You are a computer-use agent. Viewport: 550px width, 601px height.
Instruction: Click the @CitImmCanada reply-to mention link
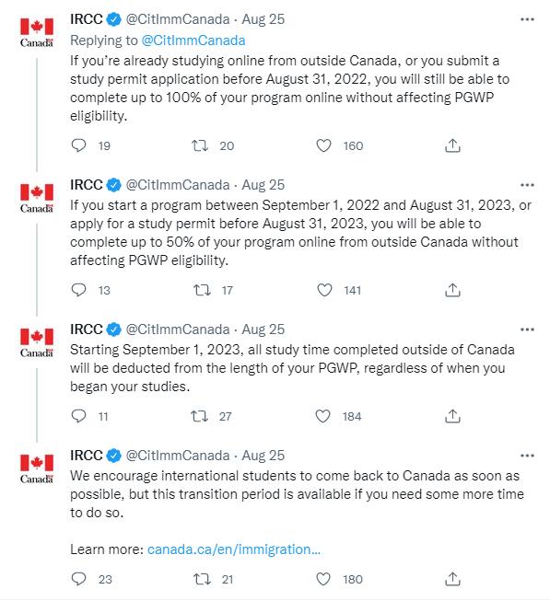pyautogui.click(x=193, y=40)
